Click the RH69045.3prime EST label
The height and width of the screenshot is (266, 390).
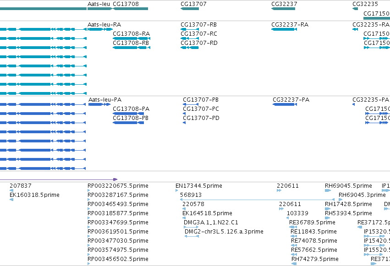click(x=362, y=195)
